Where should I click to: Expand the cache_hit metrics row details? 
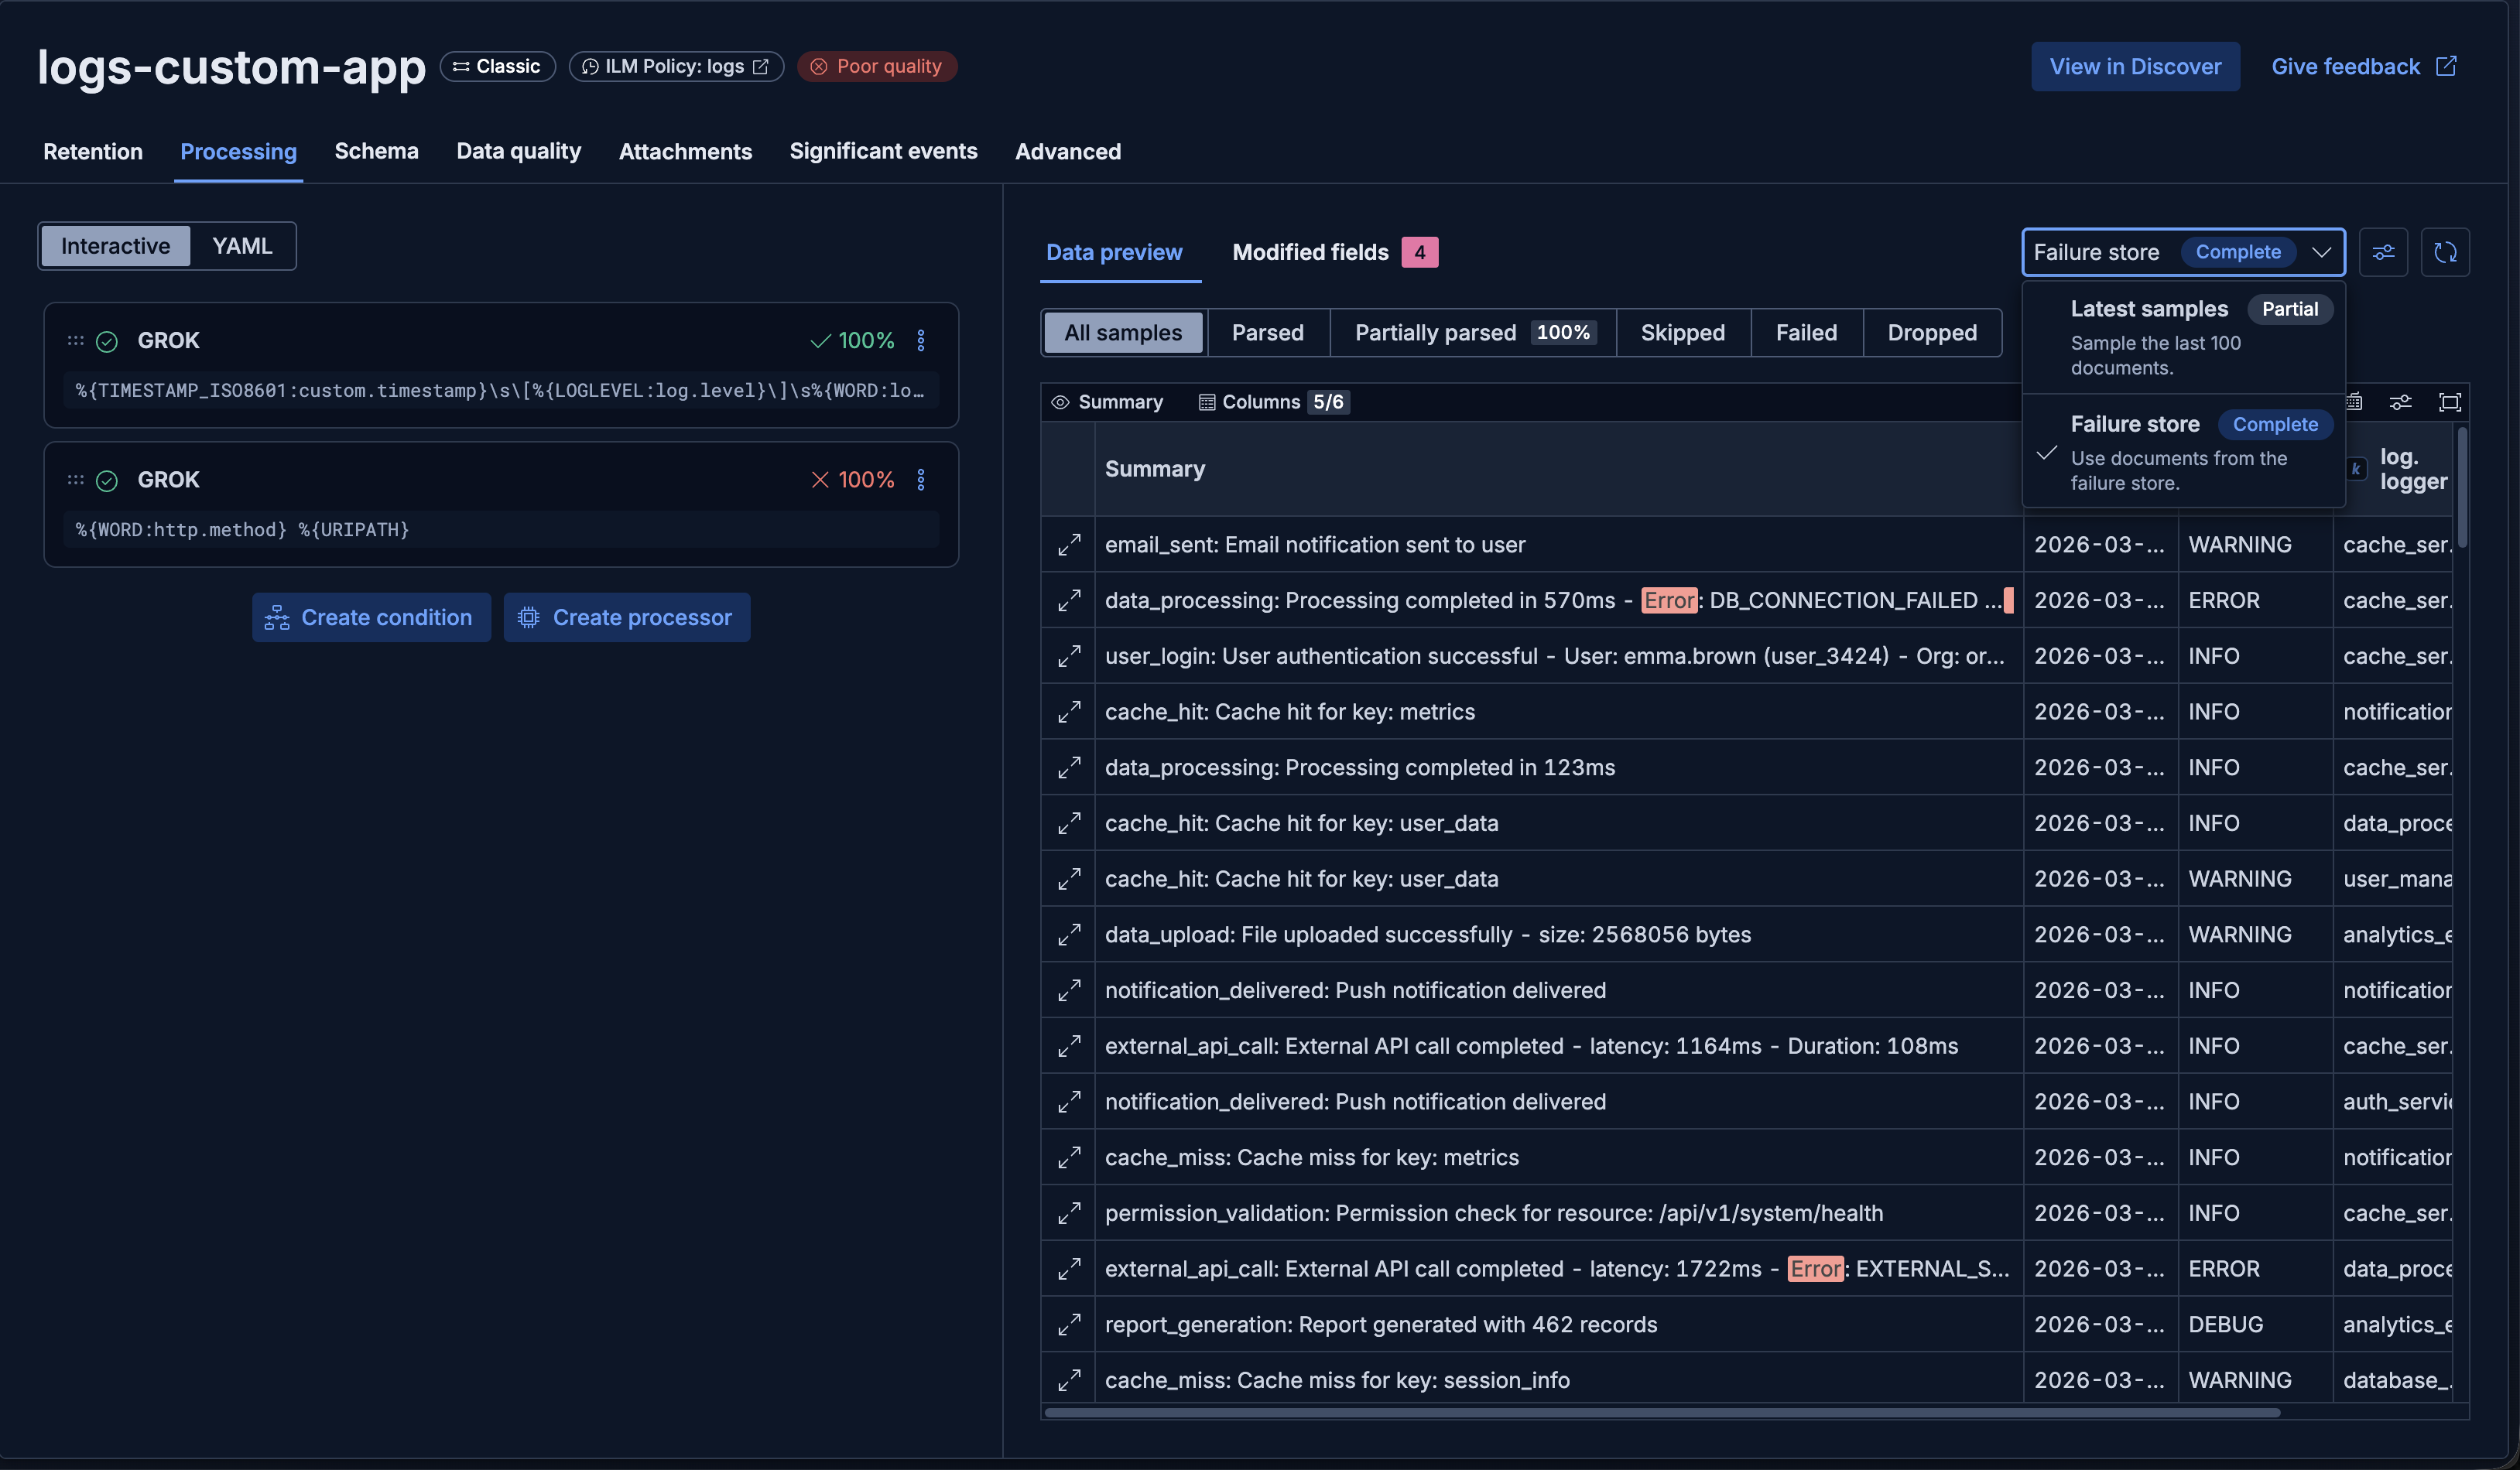click(x=1069, y=712)
